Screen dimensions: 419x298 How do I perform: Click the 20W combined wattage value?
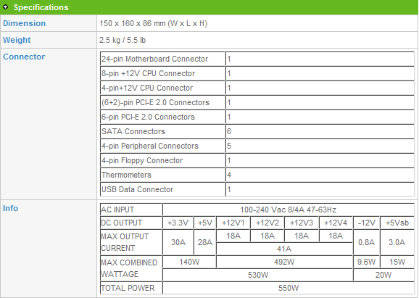(383, 275)
